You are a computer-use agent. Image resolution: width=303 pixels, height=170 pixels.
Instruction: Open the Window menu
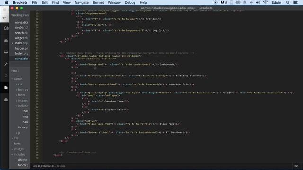click(x=114, y=2)
